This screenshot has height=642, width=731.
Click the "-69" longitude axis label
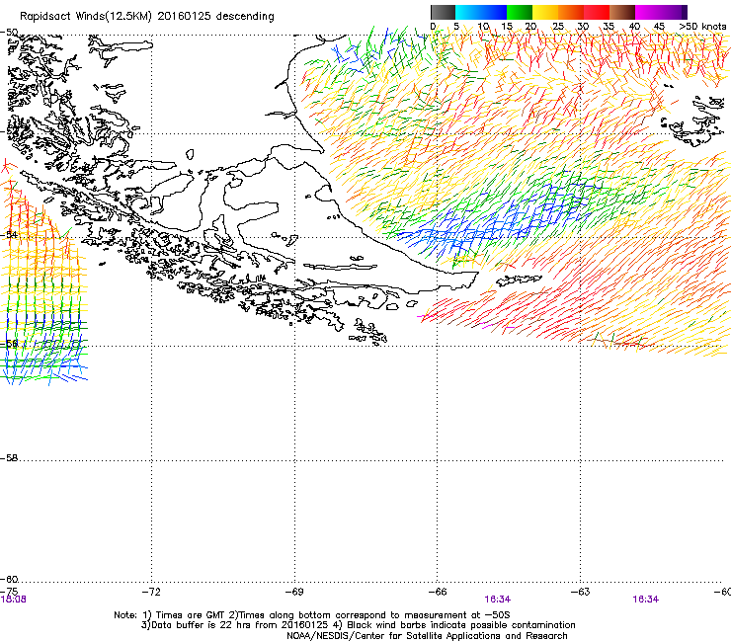(294, 592)
